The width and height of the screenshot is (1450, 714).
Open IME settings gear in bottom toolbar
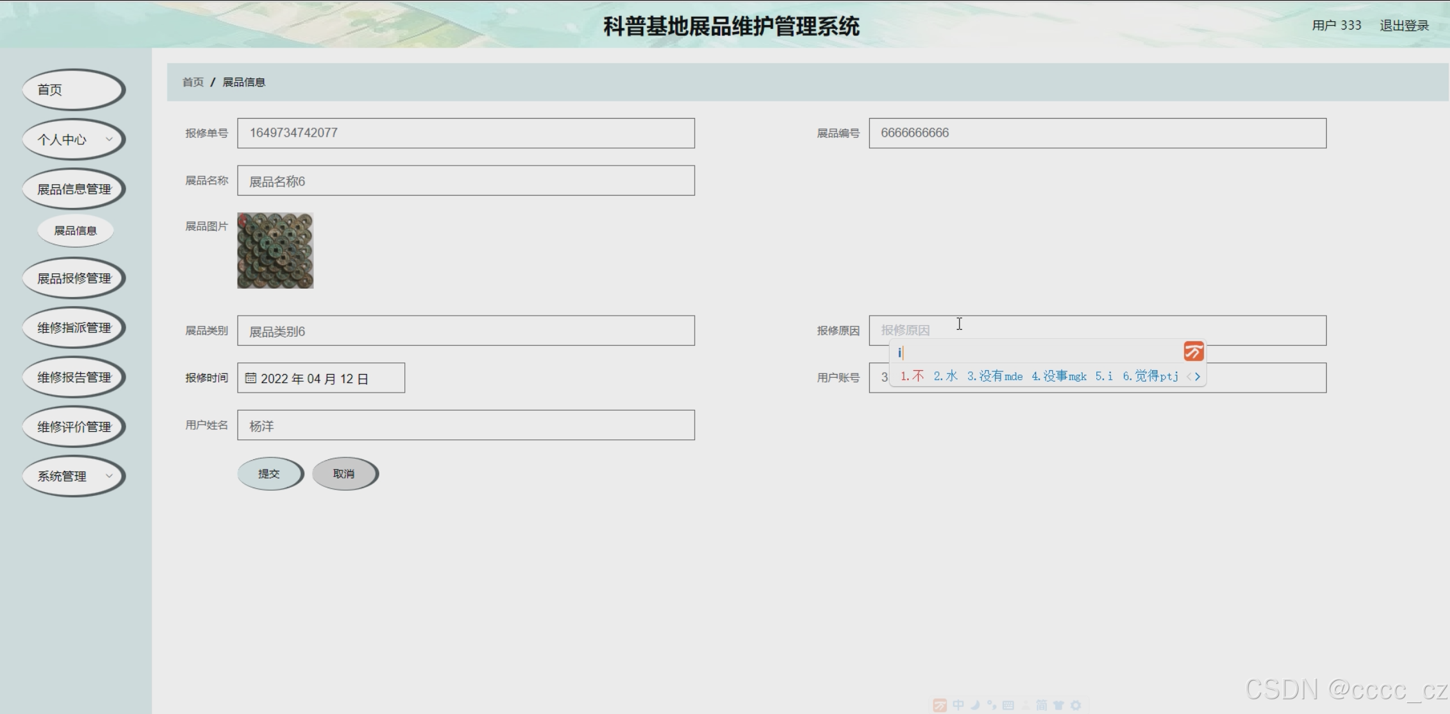[x=1076, y=706]
